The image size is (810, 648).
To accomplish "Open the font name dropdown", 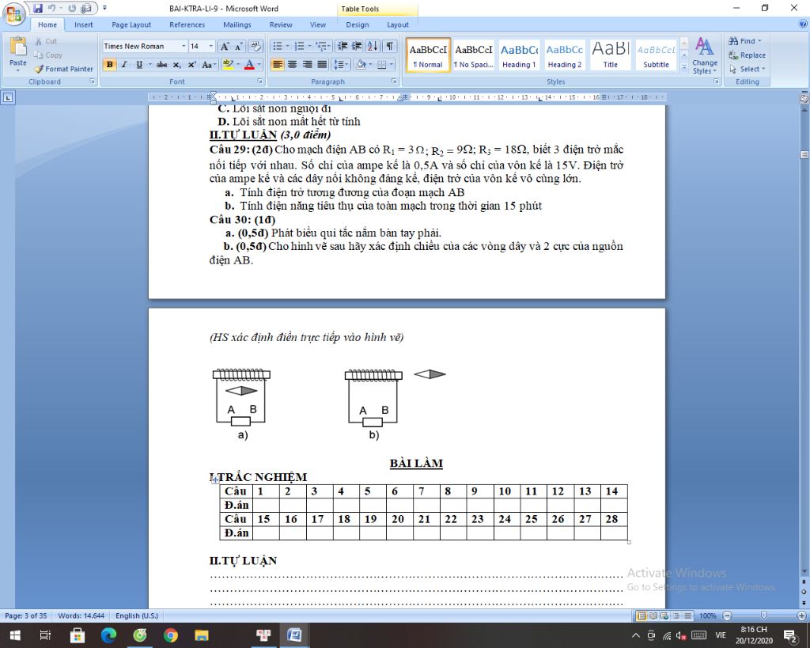I will (184, 46).
